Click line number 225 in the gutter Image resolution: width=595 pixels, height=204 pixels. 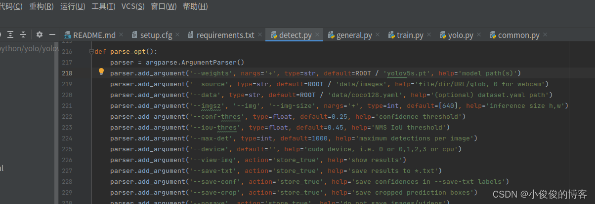[x=67, y=149]
